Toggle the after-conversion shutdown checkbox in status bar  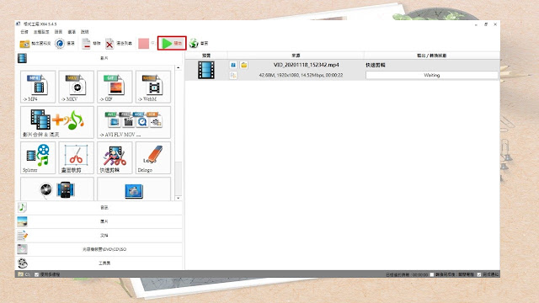click(x=432, y=274)
